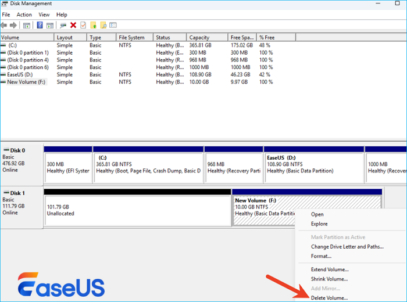Select the (C:) 365.81 GB partition block

click(148, 165)
